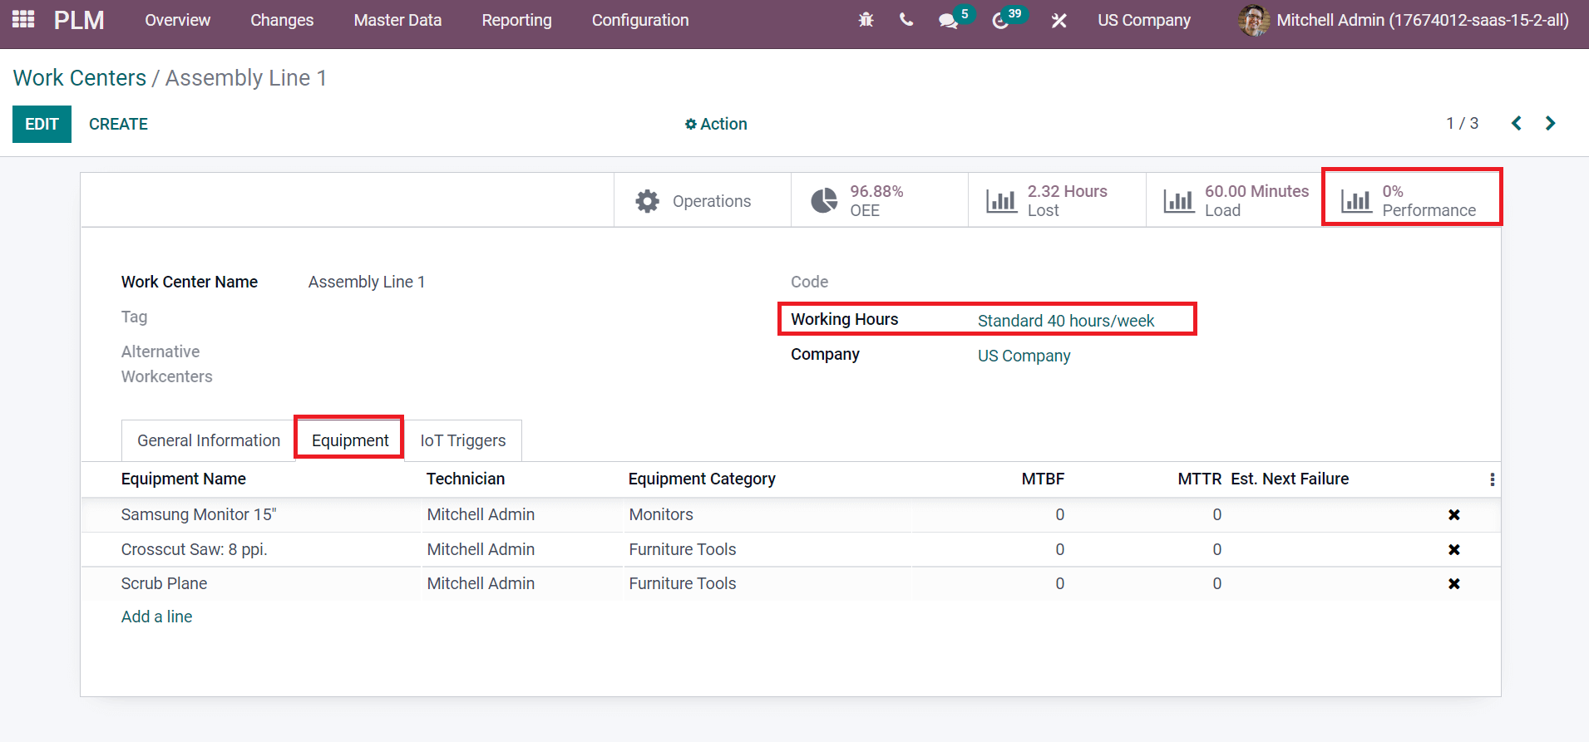Viewport: 1589px width, 742px height.
Task: Open US Company switcher in top bar
Action: point(1143,20)
